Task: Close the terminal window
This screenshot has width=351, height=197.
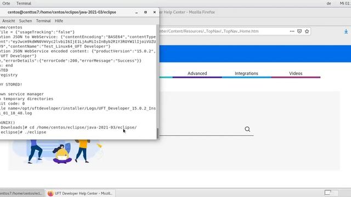Action: click(x=155, y=12)
